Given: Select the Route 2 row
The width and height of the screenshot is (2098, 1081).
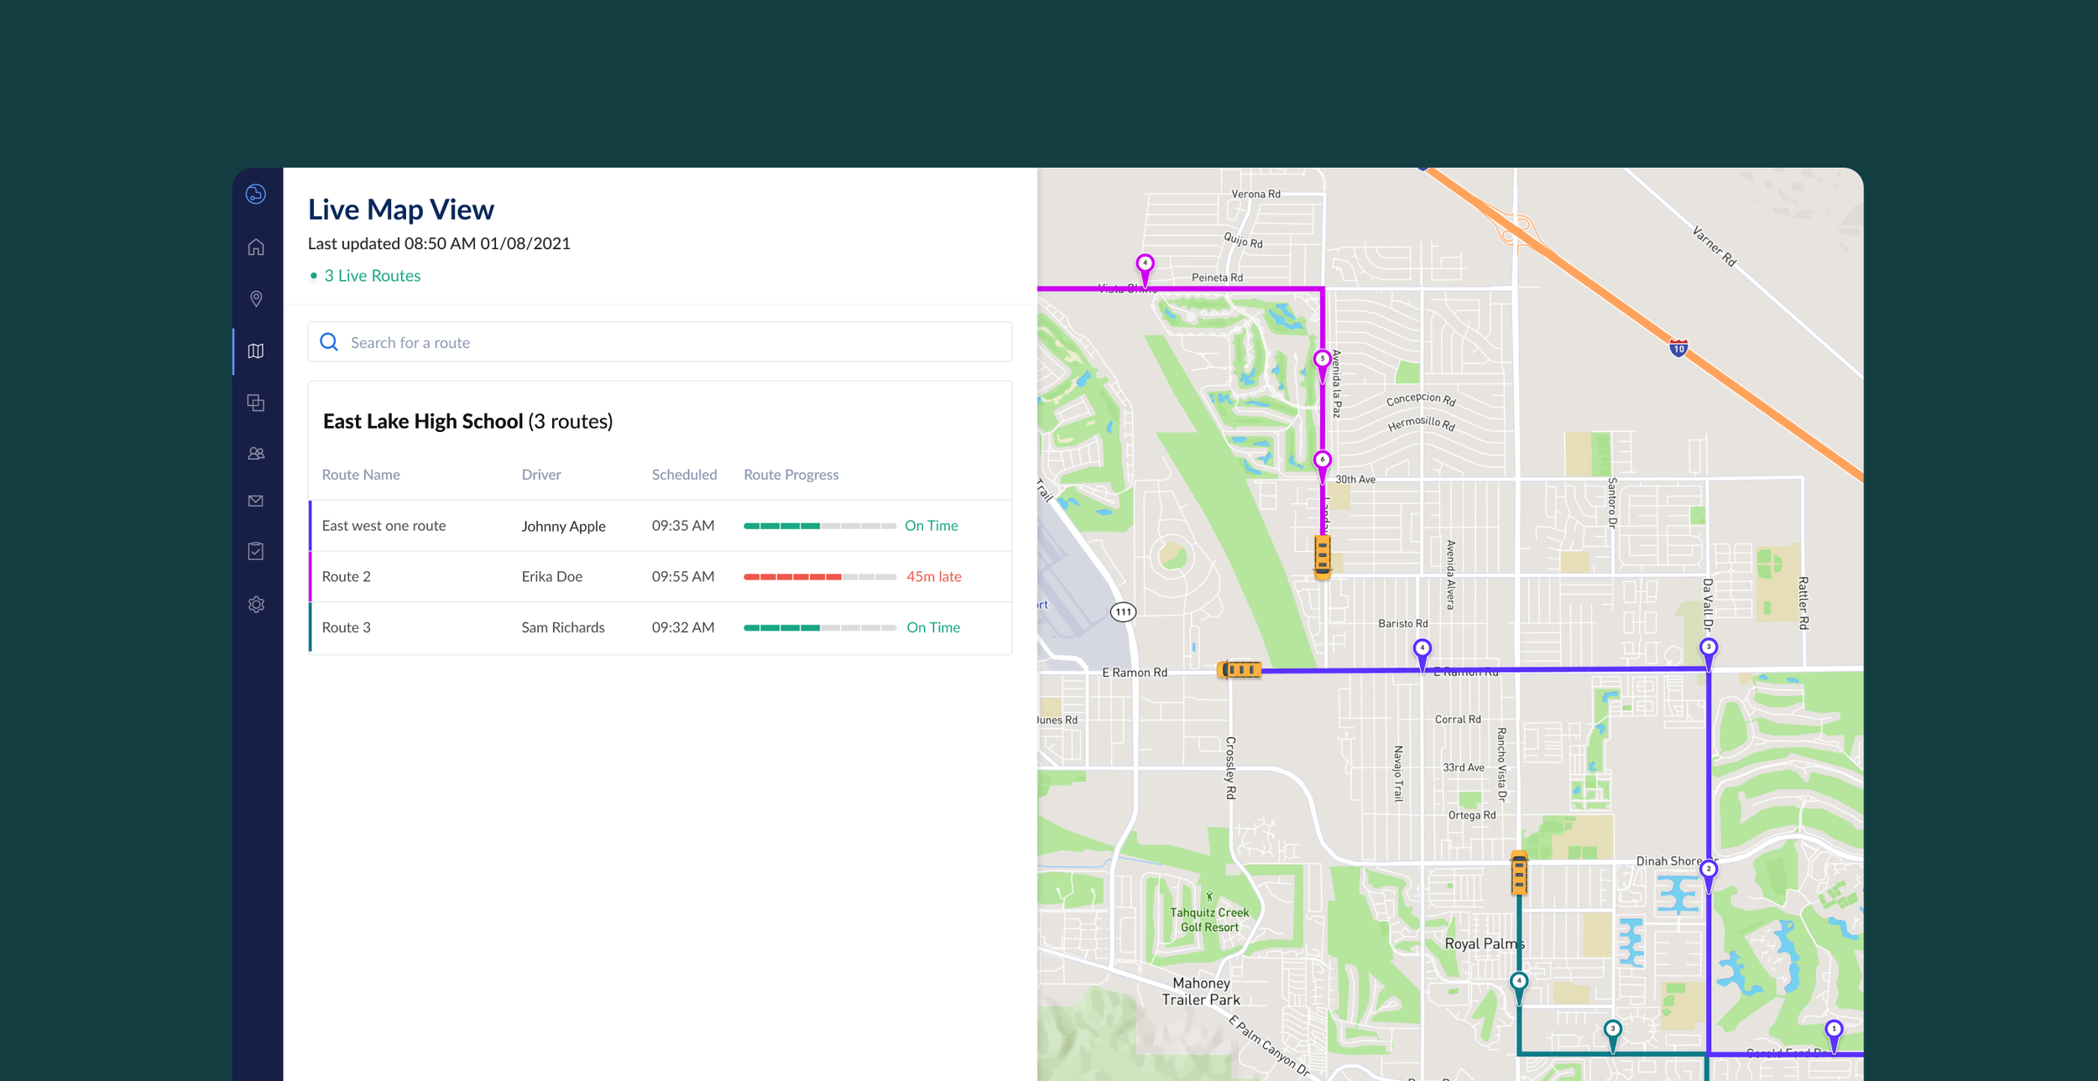Looking at the screenshot, I should (x=346, y=576).
